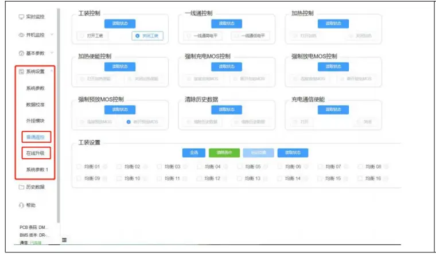Check the 均衡 06 checkbox
This screenshot has height=254, width=436.
point(280,167)
